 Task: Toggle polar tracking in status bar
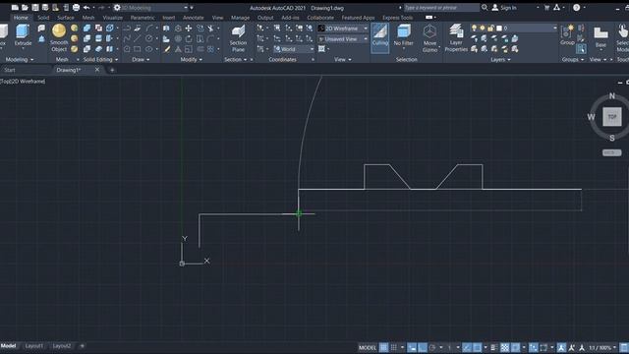click(x=432, y=347)
